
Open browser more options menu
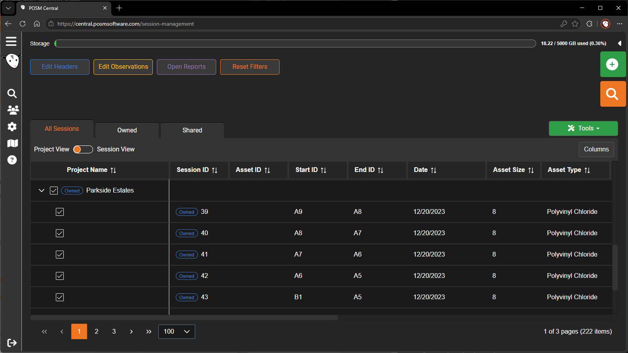(620, 24)
